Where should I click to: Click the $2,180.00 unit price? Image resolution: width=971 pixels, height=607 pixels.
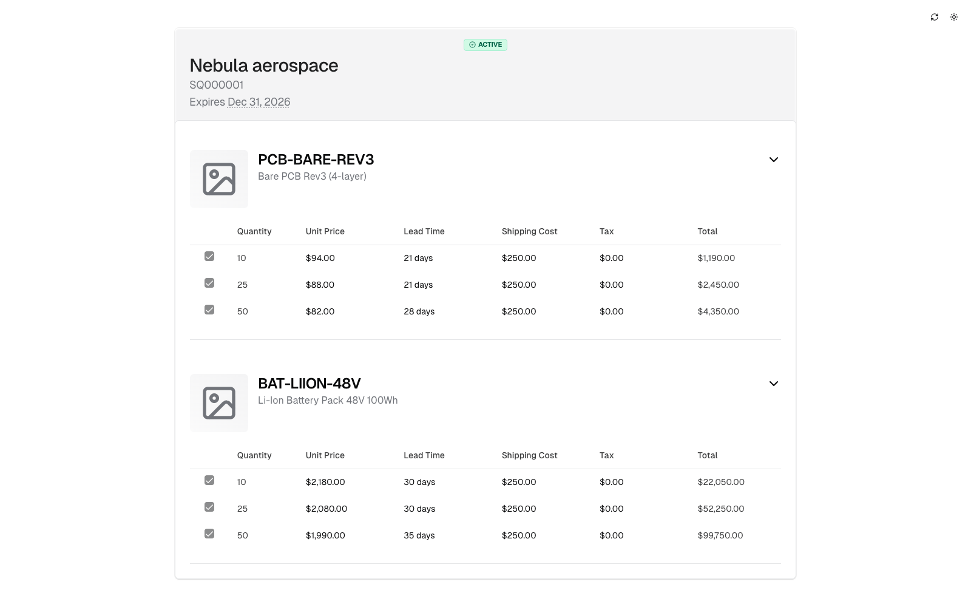pyautogui.click(x=325, y=482)
